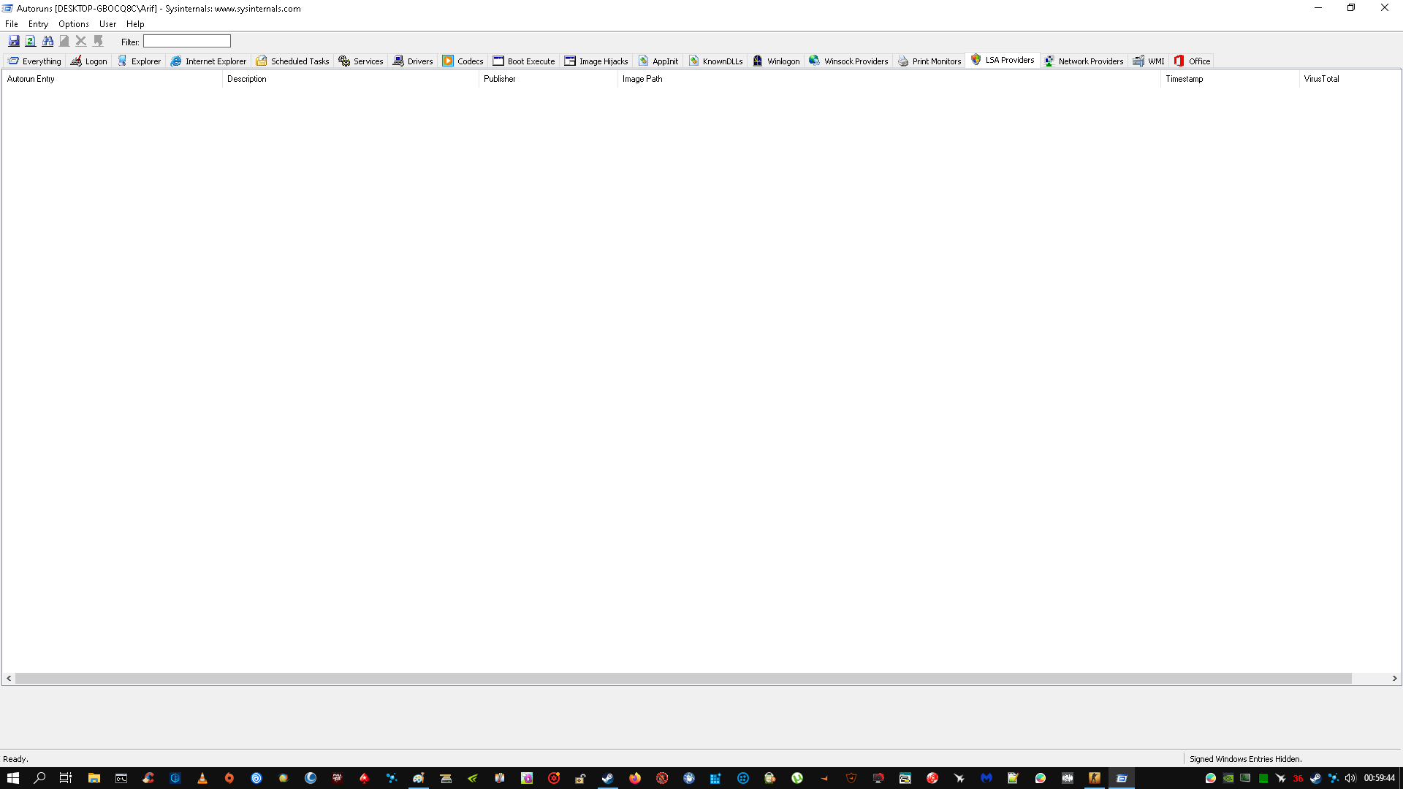
Task: Click the Save toolbar icon
Action: 14,41
